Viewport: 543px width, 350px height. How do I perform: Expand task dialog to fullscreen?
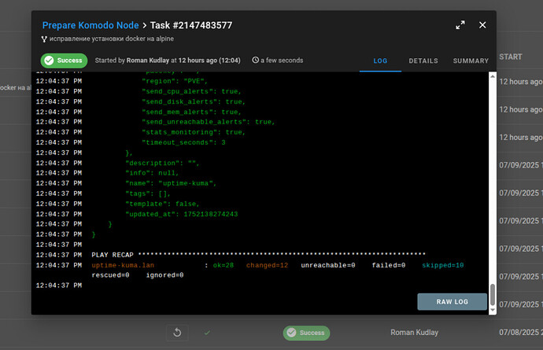tap(460, 25)
